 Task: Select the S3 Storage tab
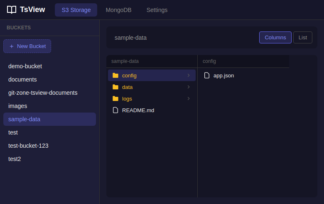pos(76,10)
